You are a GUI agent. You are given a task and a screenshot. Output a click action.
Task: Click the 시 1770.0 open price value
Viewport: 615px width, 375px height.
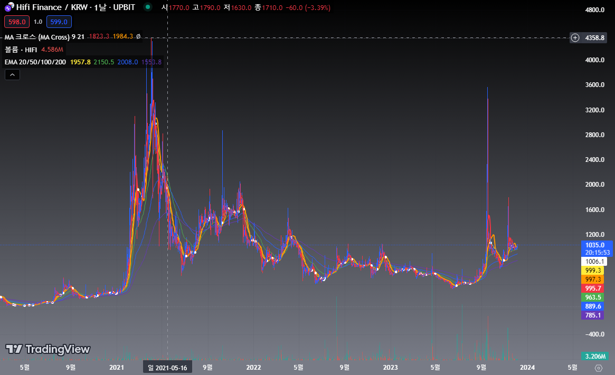(175, 7)
